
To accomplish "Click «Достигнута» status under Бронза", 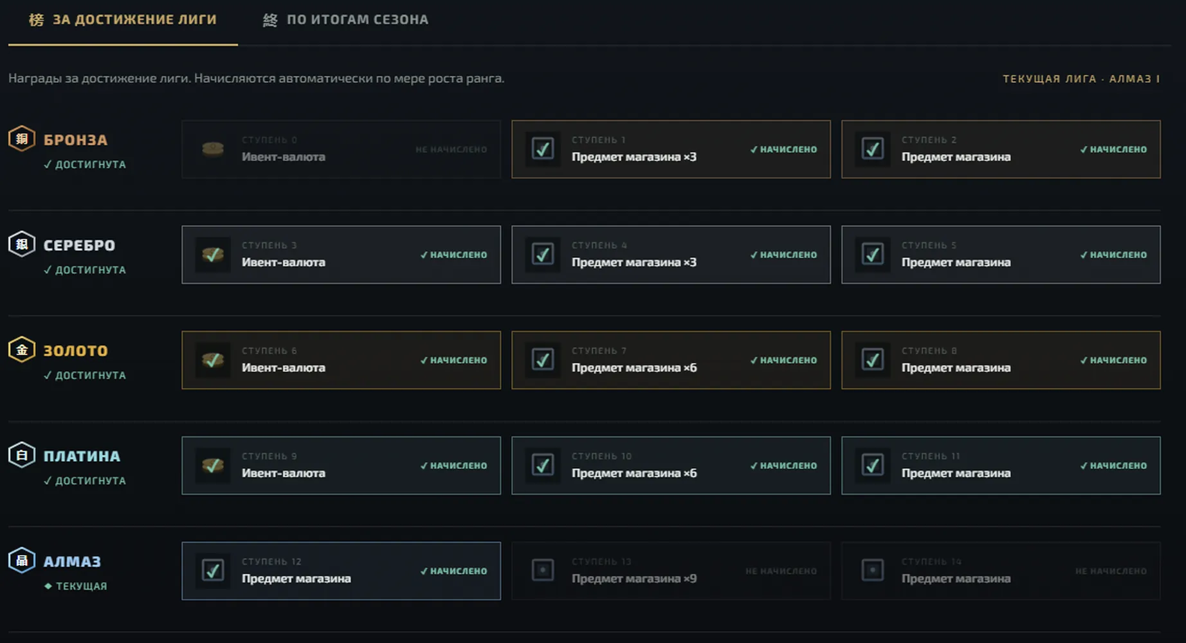I will [x=84, y=165].
